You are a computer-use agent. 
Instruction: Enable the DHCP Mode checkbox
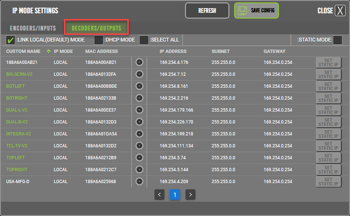click(99, 40)
